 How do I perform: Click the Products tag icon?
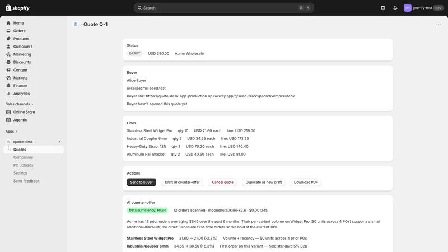pos(8,39)
